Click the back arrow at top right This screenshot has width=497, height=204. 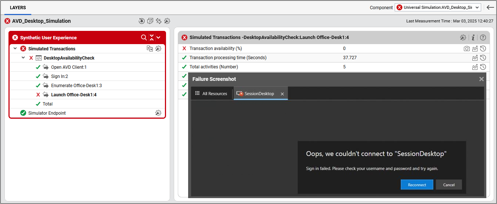point(490,7)
